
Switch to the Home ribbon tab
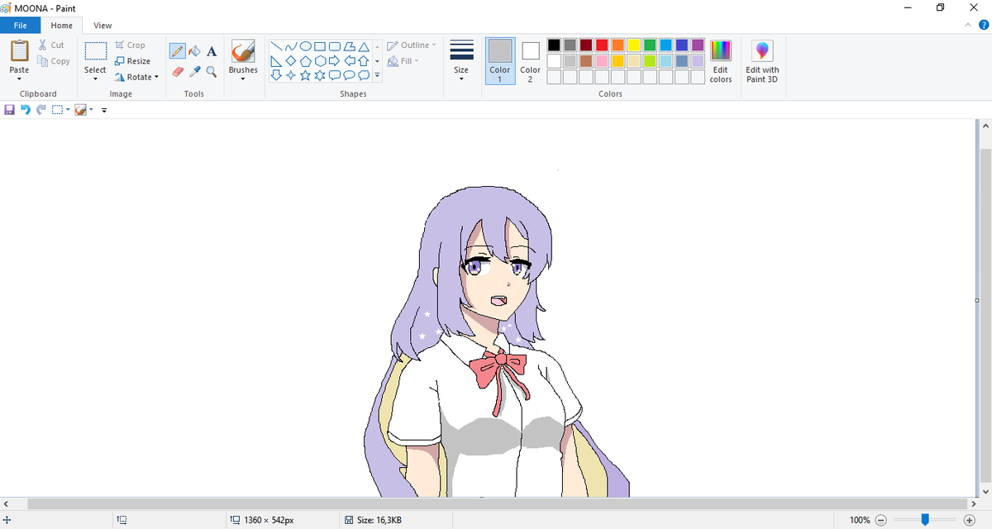(x=62, y=26)
